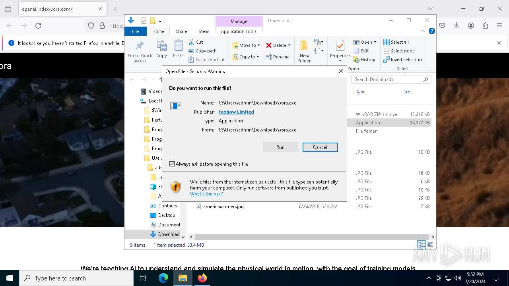509x286 pixels.
Task: Open the Firefox hamburger application menu
Action: point(499,25)
